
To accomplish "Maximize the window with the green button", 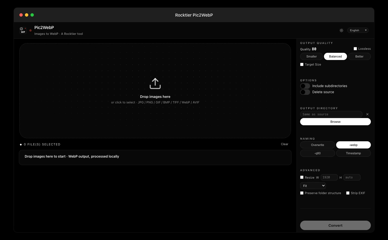I will (x=32, y=15).
